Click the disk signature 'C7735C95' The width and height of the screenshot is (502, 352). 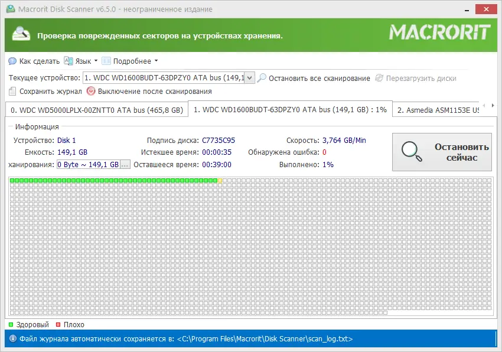pos(219,141)
